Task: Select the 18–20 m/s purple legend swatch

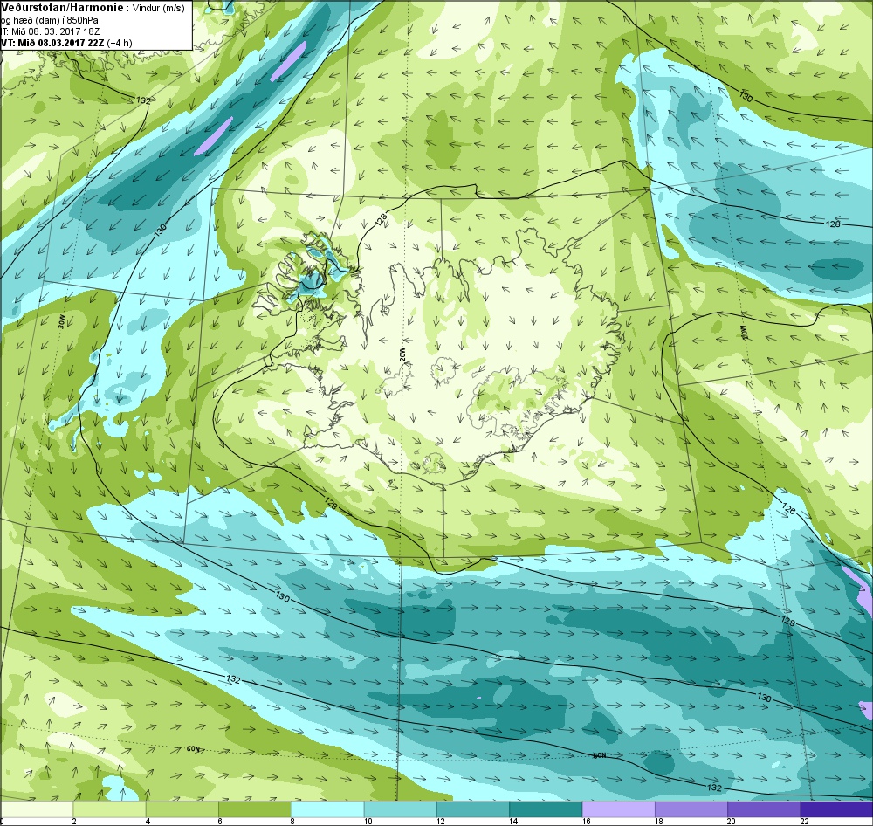Action: (x=691, y=809)
